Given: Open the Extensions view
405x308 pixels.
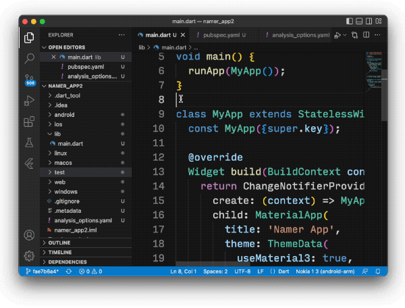Looking at the screenshot, I should coord(29,122).
